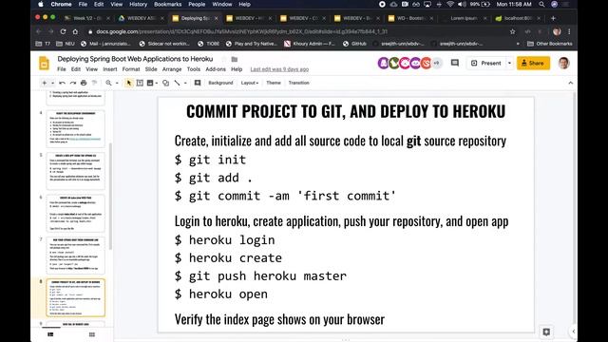Open the Apple menu

tap(41, 4)
